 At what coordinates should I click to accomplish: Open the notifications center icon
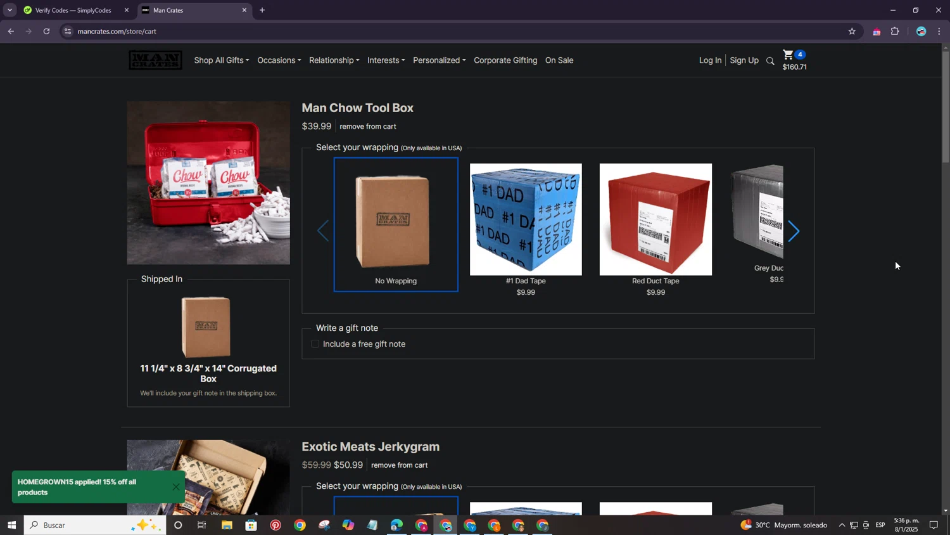[934, 525]
